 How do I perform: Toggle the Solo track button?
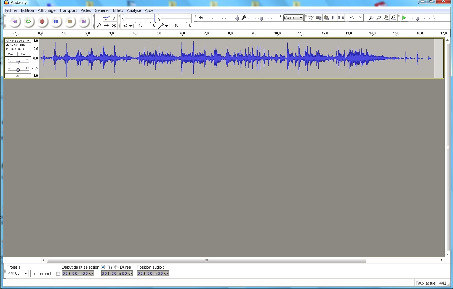click(x=24, y=54)
